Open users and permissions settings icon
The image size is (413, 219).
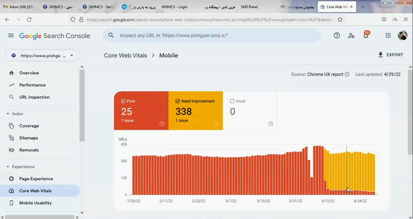[x=351, y=35]
